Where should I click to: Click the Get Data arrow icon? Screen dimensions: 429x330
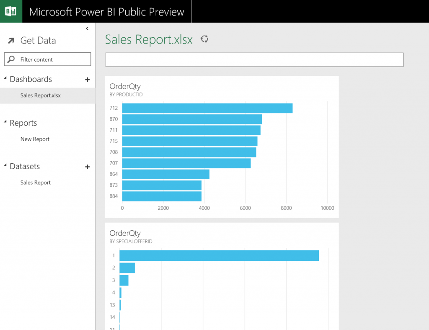tap(11, 41)
